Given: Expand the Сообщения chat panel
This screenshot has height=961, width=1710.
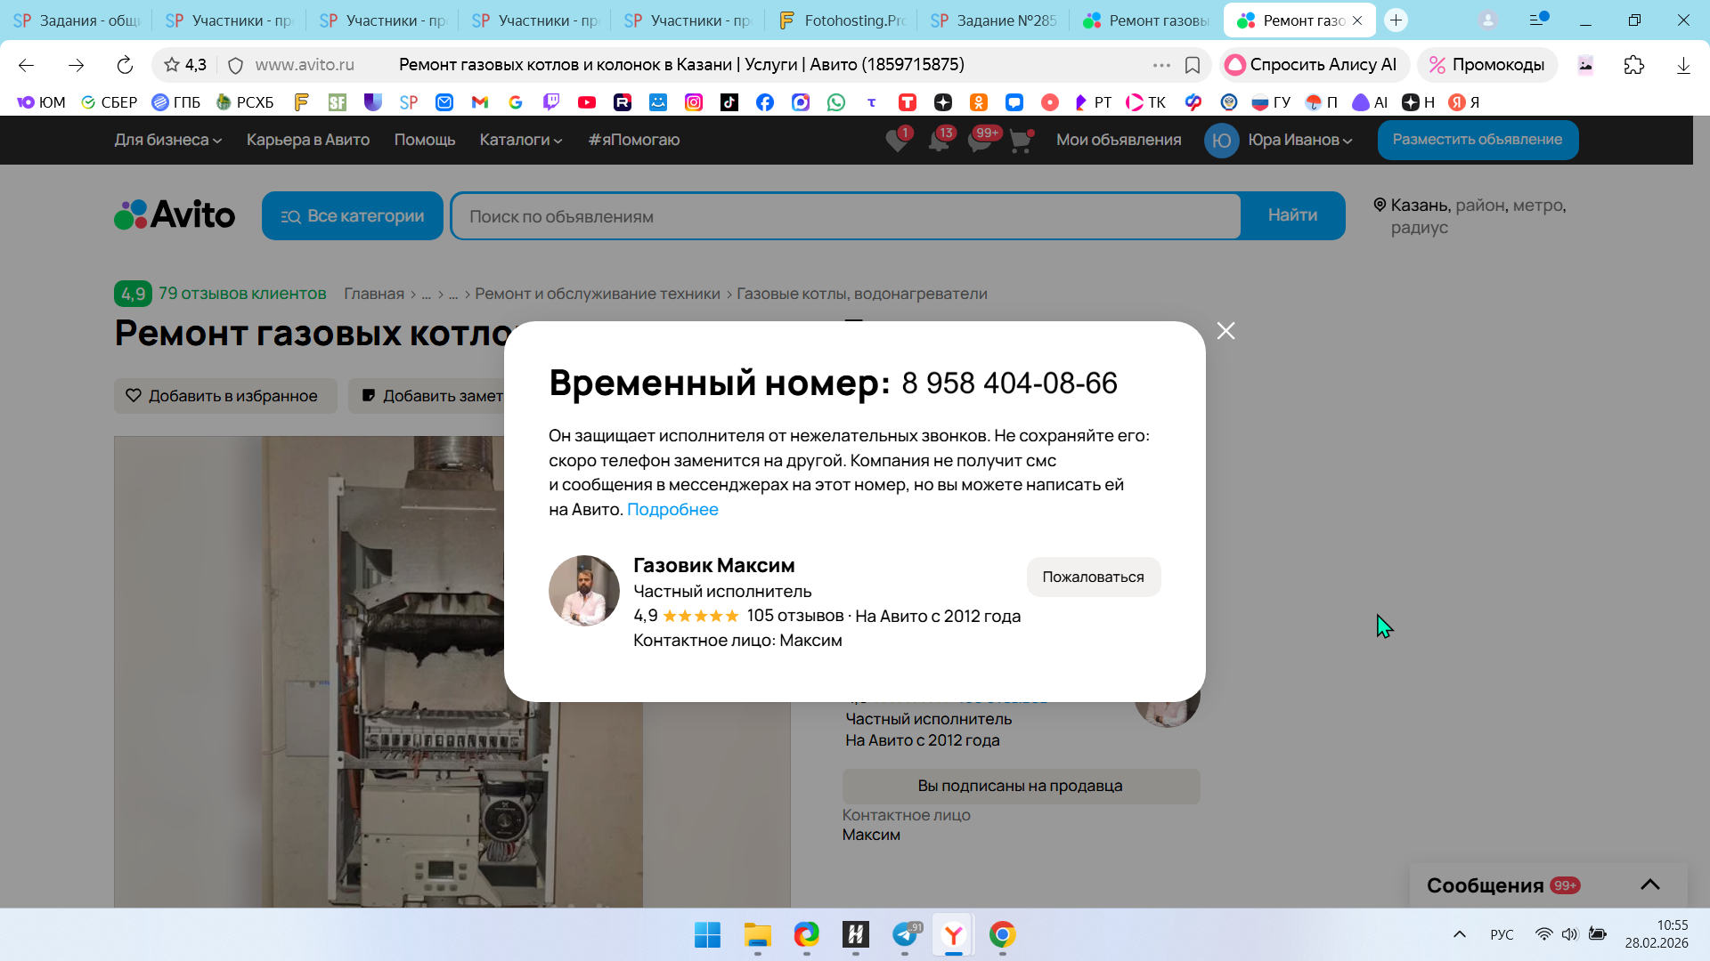Looking at the screenshot, I should click(x=1649, y=884).
